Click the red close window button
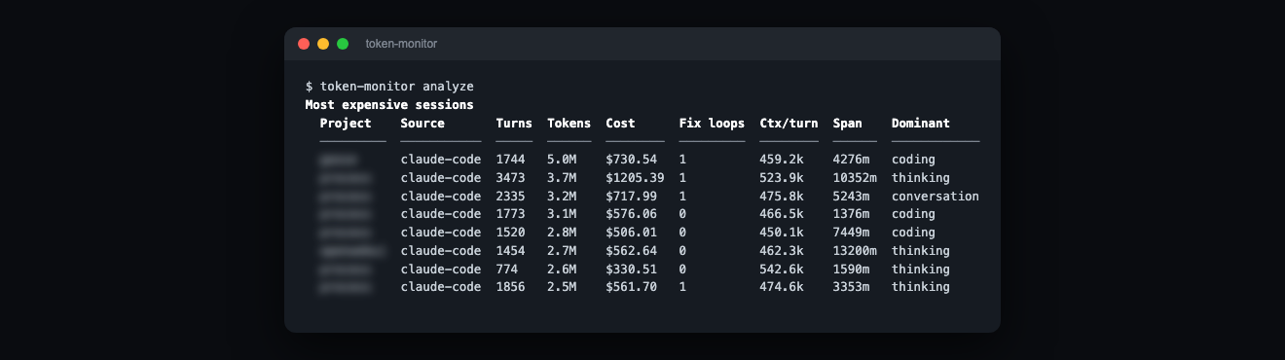1285x360 pixels. pos(304,44)
